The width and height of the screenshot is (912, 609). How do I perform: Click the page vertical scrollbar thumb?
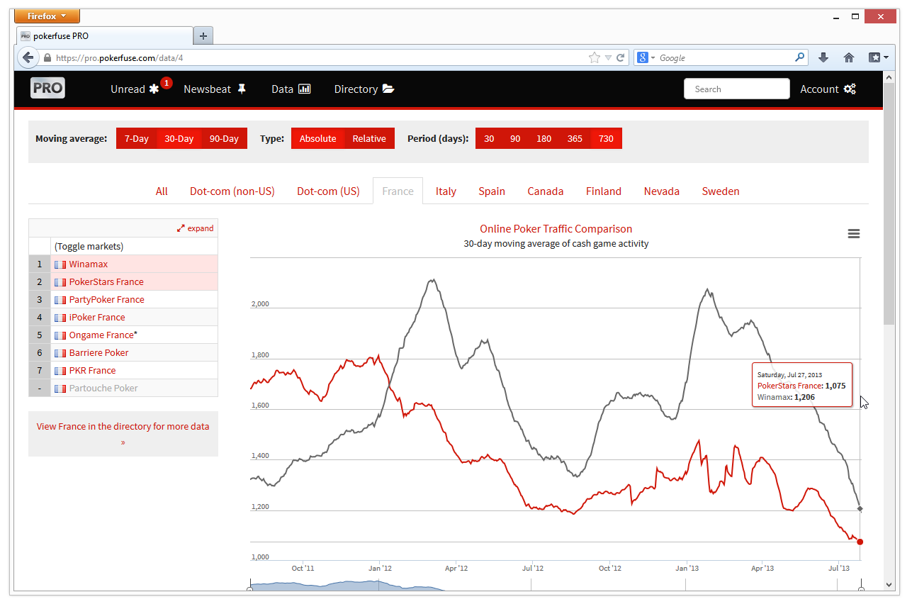889,203
